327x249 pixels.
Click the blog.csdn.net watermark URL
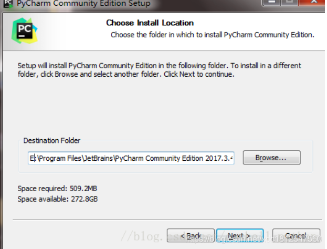pos(254,238)
